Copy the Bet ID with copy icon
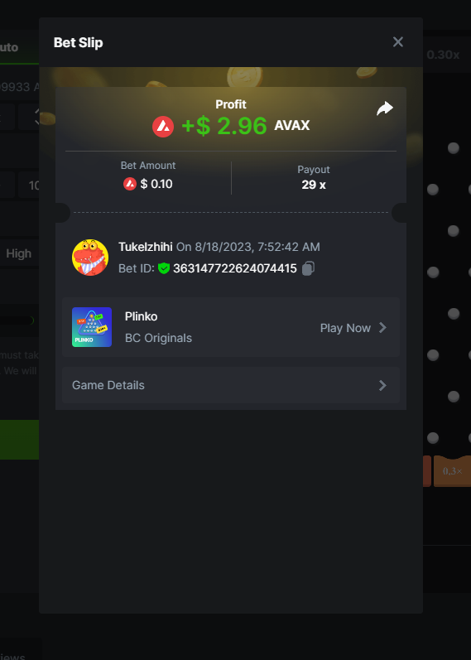471x660 pixels. point(308,268)
